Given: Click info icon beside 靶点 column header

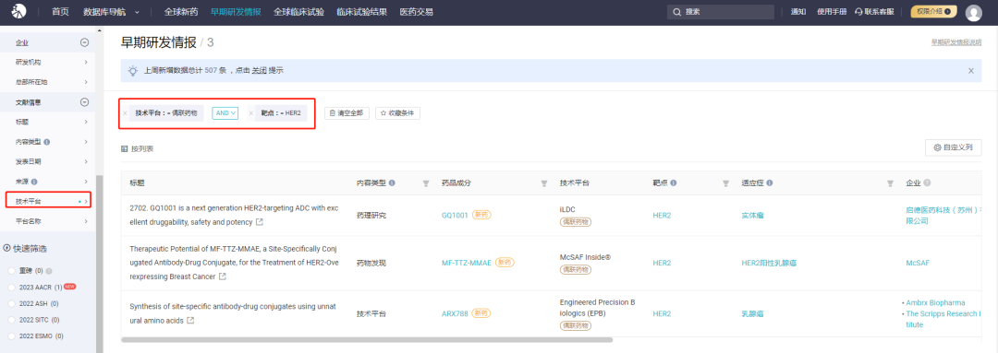Looking at the screenshot, I should 674,182.
